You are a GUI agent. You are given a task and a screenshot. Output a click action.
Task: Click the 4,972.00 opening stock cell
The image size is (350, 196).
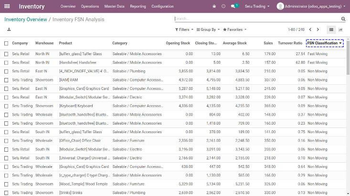coord(186,80)
